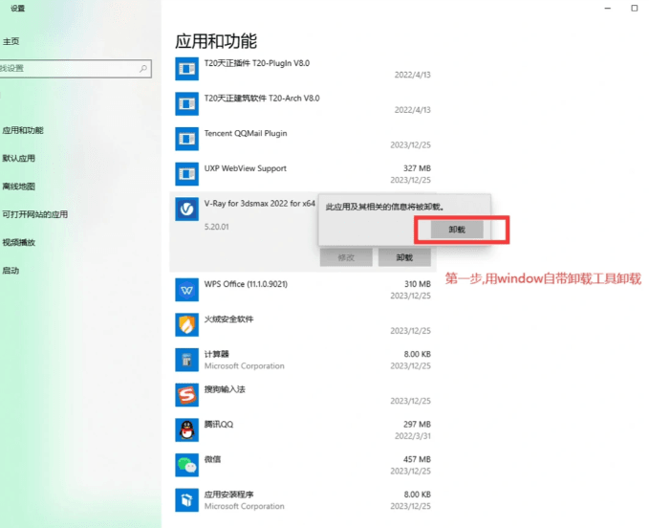649x528 pixels.
Task: Select the 搜狗输入法 entry name
Action: 225,389
